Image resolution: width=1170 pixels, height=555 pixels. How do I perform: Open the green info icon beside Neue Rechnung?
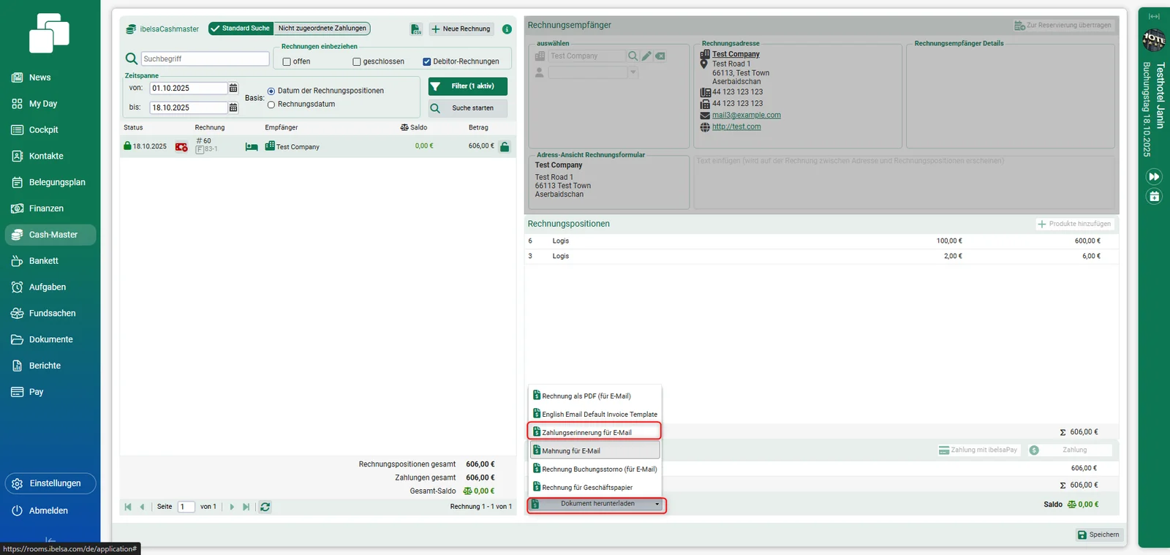[507, 29]
